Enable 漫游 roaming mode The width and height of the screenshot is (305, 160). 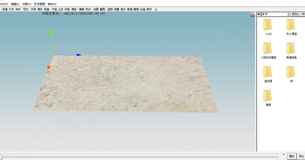point(74,9)
